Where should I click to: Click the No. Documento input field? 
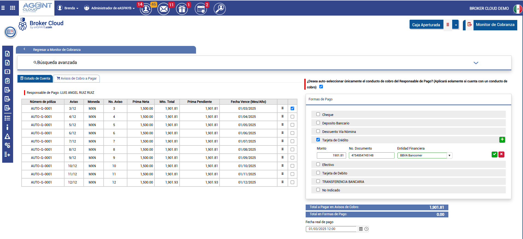372,156
